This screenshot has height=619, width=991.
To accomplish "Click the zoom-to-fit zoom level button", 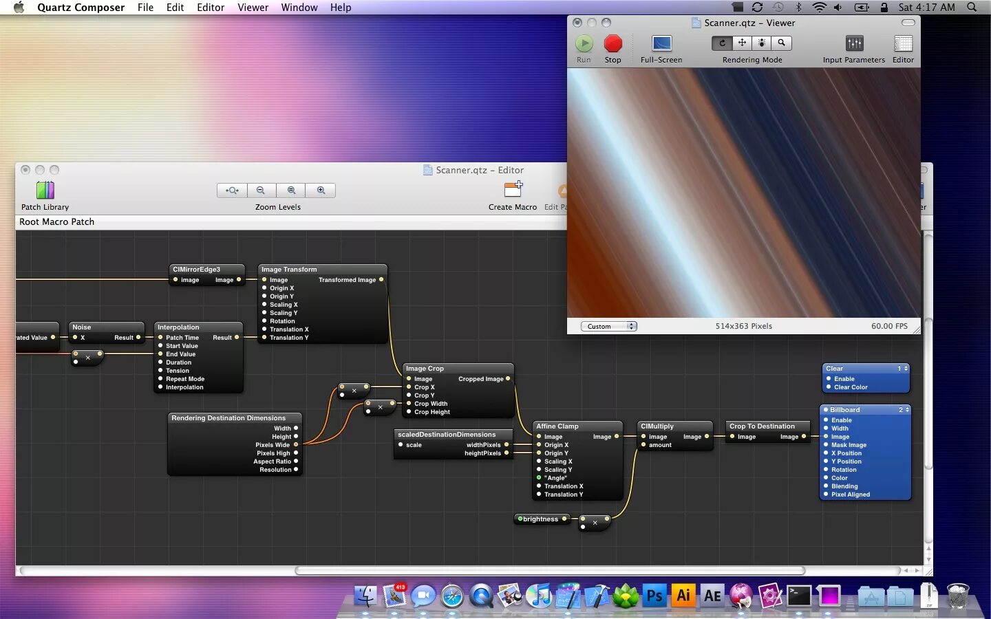I will click(232, 191).
